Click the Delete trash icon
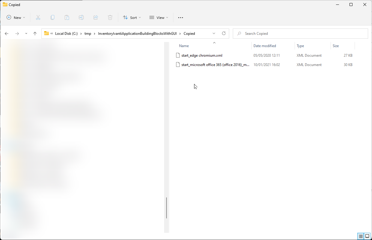 tap(110, 17)
